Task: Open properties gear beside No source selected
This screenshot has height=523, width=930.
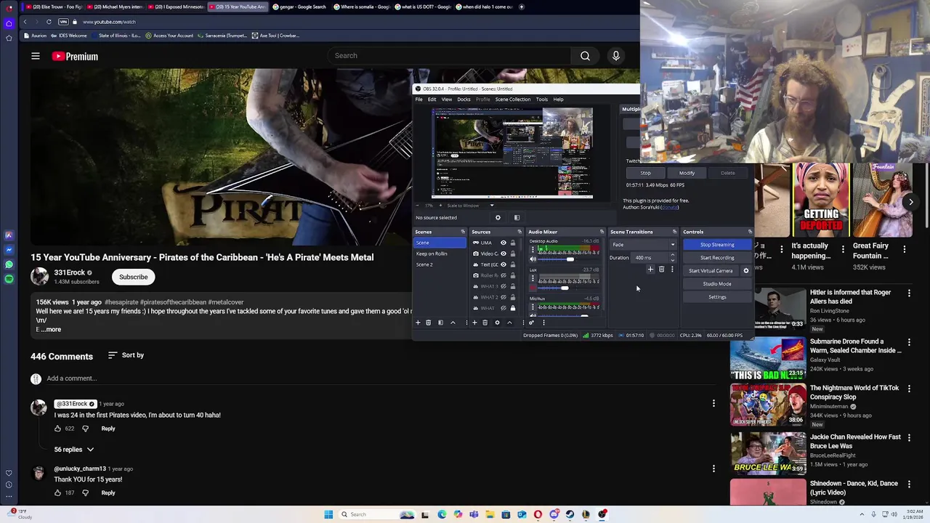Action: [498, 217]
